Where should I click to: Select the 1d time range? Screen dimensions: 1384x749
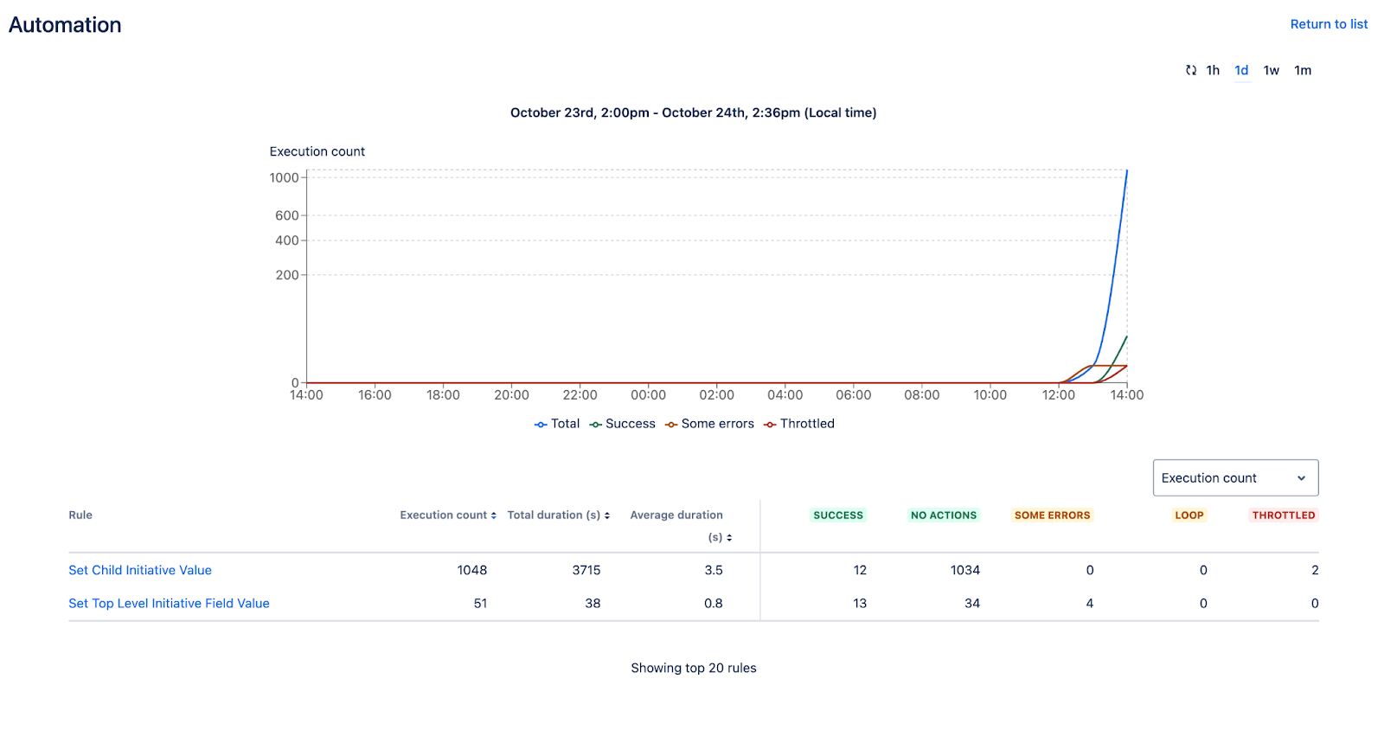[x=1241, y=71]
